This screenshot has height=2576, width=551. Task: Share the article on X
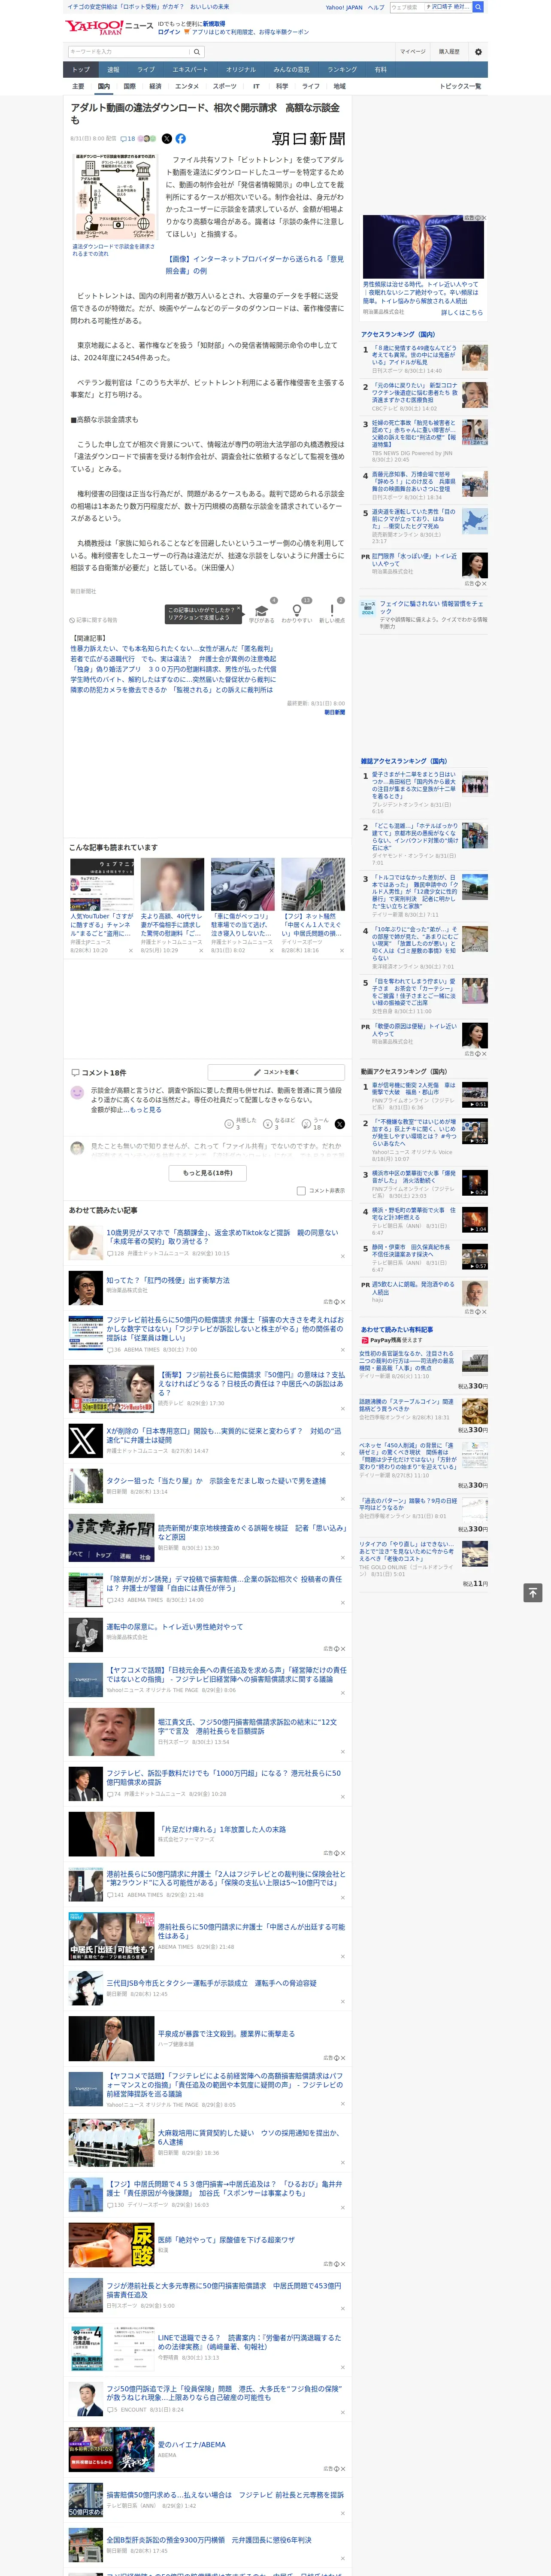[167, 139]
